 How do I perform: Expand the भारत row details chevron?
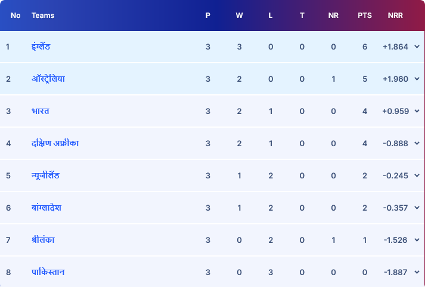click(x=416, y=111)
